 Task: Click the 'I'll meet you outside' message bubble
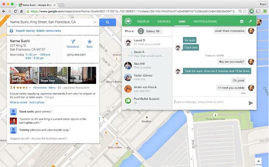[x=231, y=88]
